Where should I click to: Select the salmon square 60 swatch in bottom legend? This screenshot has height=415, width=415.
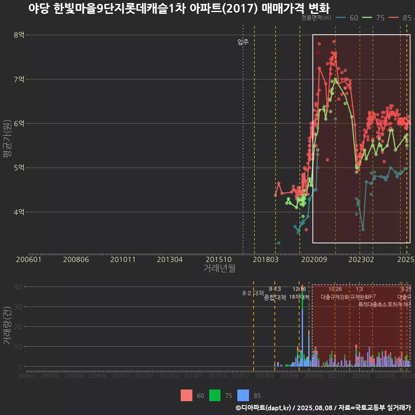pyautogui.click(x=186, y=396)
